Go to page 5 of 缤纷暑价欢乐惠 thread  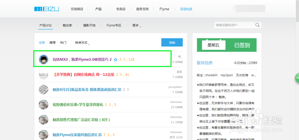115,104
